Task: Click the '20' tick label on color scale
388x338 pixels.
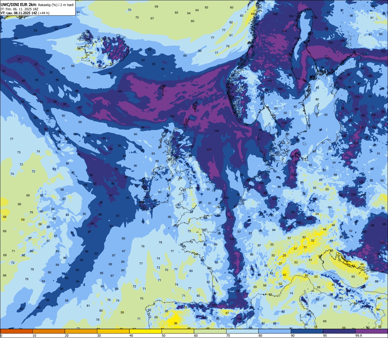Action: [66, 336]
